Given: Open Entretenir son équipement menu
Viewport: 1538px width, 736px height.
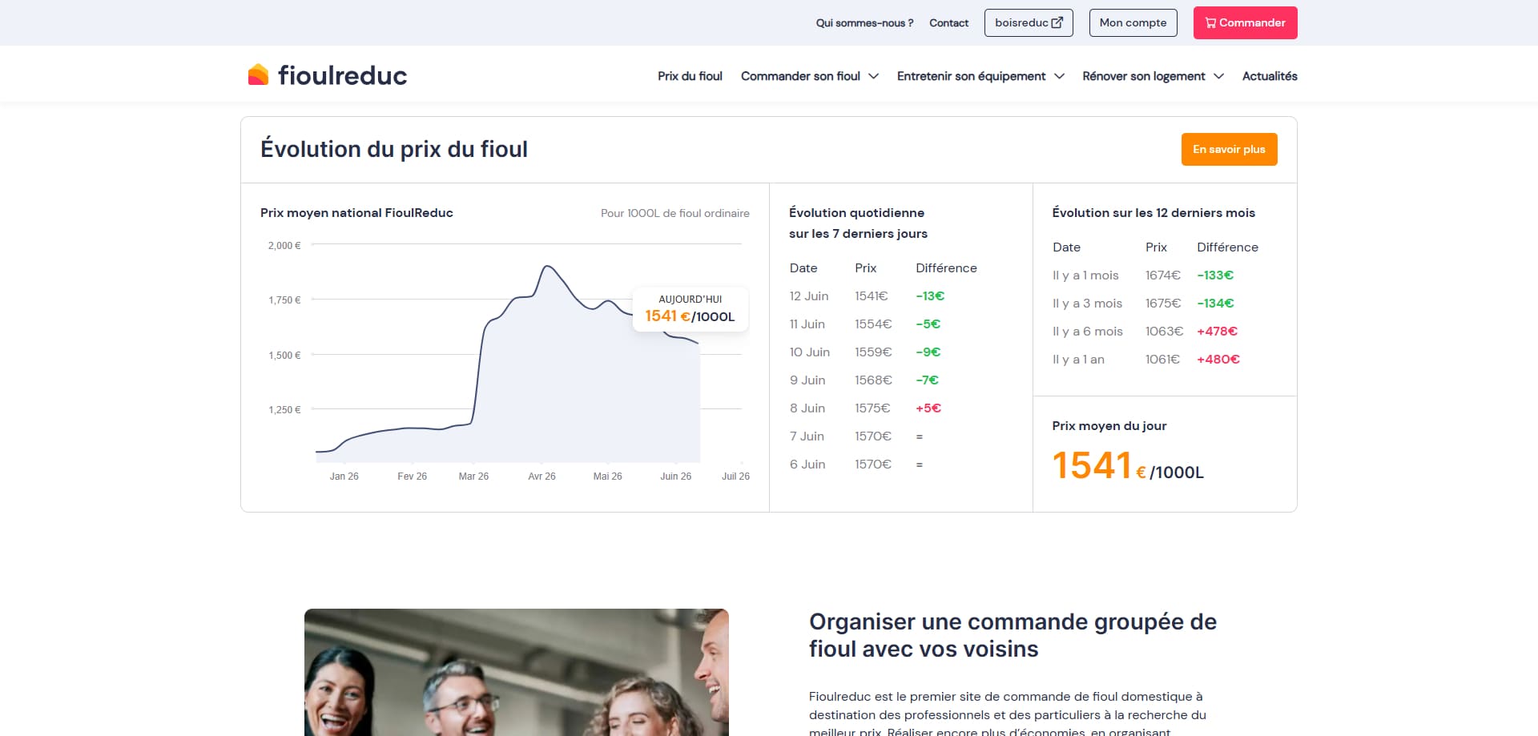Looking at the screenshot, I should [x=980, y=76].
